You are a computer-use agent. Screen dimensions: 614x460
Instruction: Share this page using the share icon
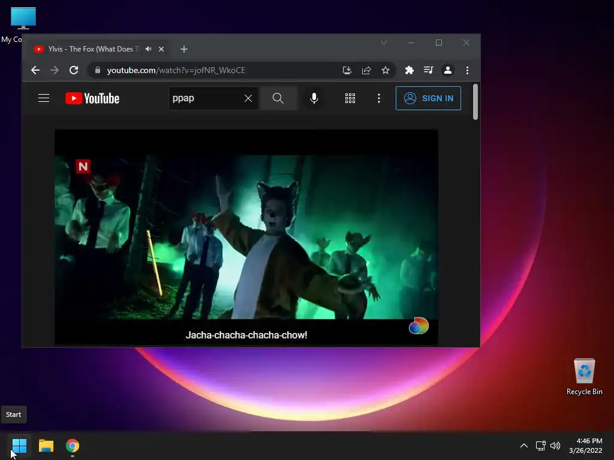pyautogui.click(x=366, y=70)
